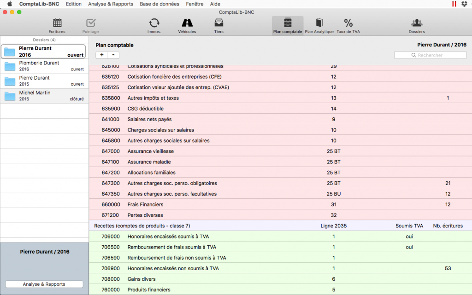Open the Analyse & Rapports menu
472x295 pixels.
tap(111, 4)
